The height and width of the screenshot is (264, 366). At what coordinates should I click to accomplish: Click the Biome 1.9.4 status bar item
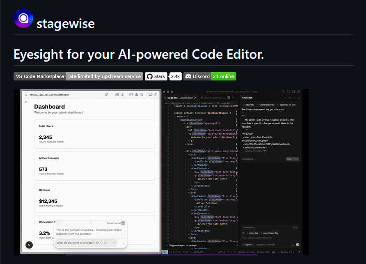pyautogui.click(x=286, y=252)
